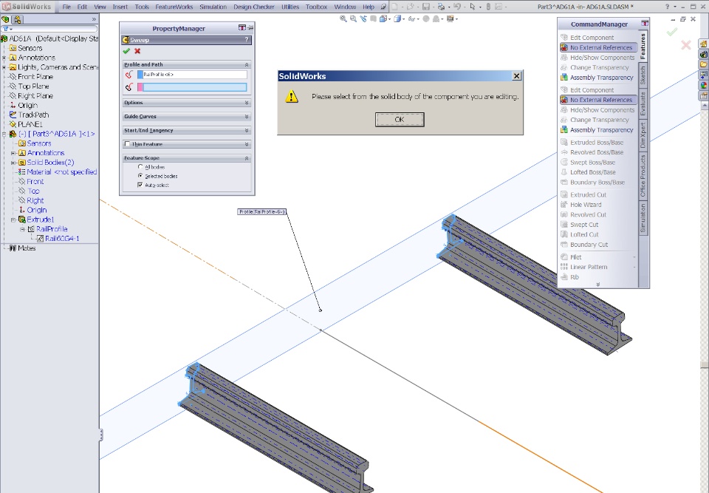Click the Previous View icon
The width and height of the screenshot is (709, 493).
pyautogui.click(x=363, y=19)
